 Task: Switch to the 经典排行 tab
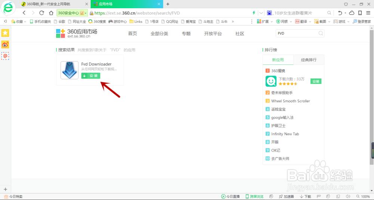click(x=309, y=60)
